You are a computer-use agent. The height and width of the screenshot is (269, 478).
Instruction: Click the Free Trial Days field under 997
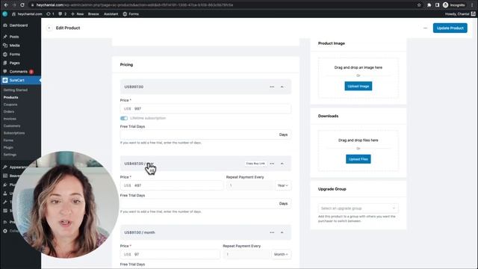click(x=205, y=134)
